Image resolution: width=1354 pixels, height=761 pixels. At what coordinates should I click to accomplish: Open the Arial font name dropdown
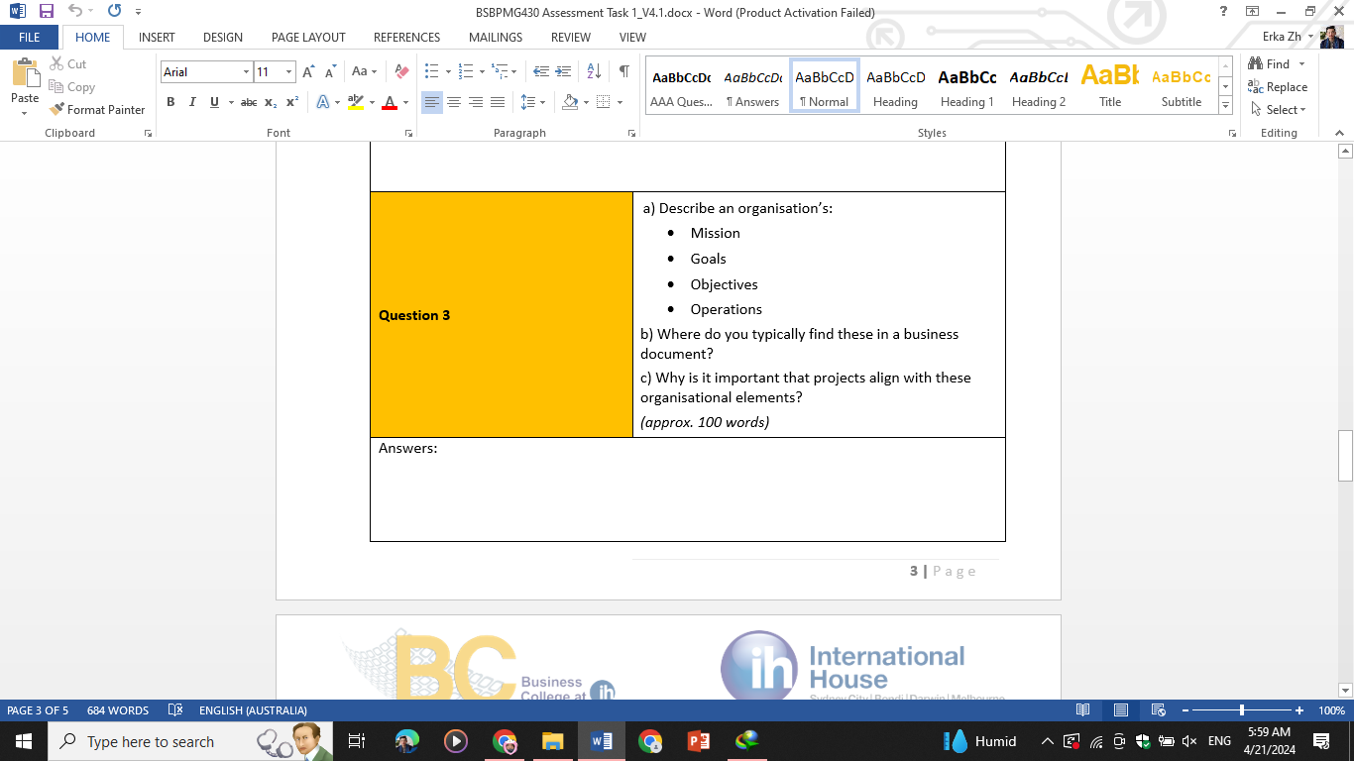pos(246,71)
